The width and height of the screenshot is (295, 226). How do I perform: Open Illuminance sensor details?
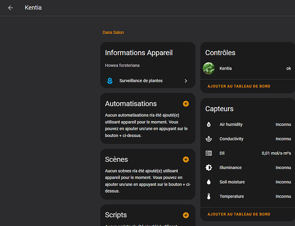pyautogui.click(x=247, y=168)
